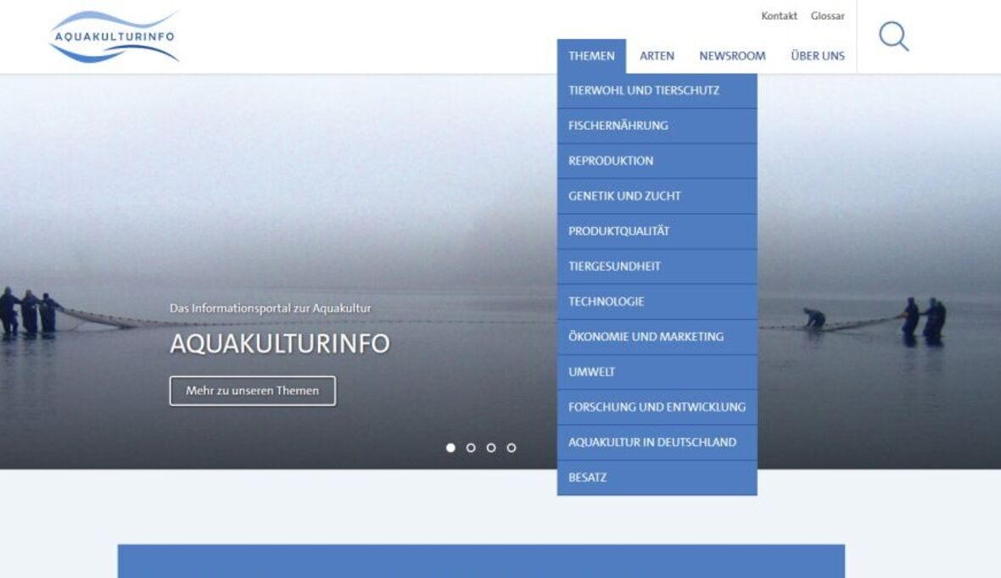Screen dimensions: 1001x578
Task: Visit the Glossar link
Action: [827, 16]
